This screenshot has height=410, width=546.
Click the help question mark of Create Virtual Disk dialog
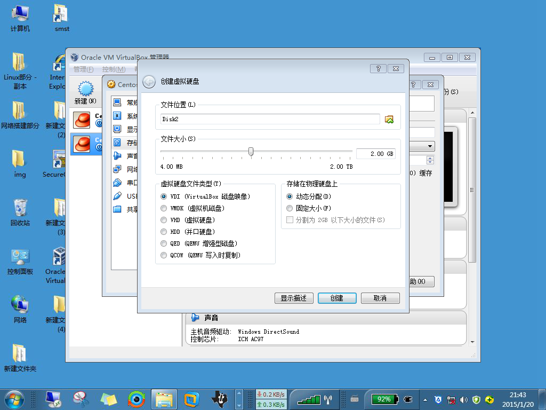click(378, 68)
